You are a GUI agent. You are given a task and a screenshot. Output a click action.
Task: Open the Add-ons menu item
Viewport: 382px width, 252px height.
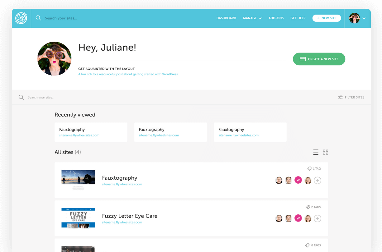(x=276, y=18)
